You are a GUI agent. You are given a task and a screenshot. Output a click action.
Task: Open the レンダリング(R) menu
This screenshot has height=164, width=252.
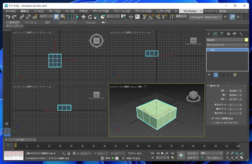tap(163, 11)
